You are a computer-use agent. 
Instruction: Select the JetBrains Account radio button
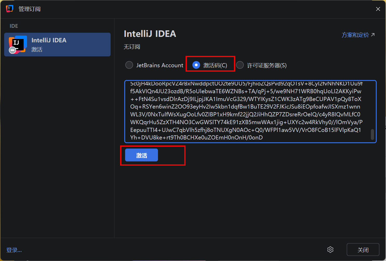(x=129, y=65)
